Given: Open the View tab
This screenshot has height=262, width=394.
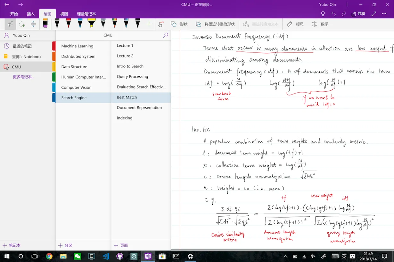Looking at the screenshot, I should coord(64,14).
